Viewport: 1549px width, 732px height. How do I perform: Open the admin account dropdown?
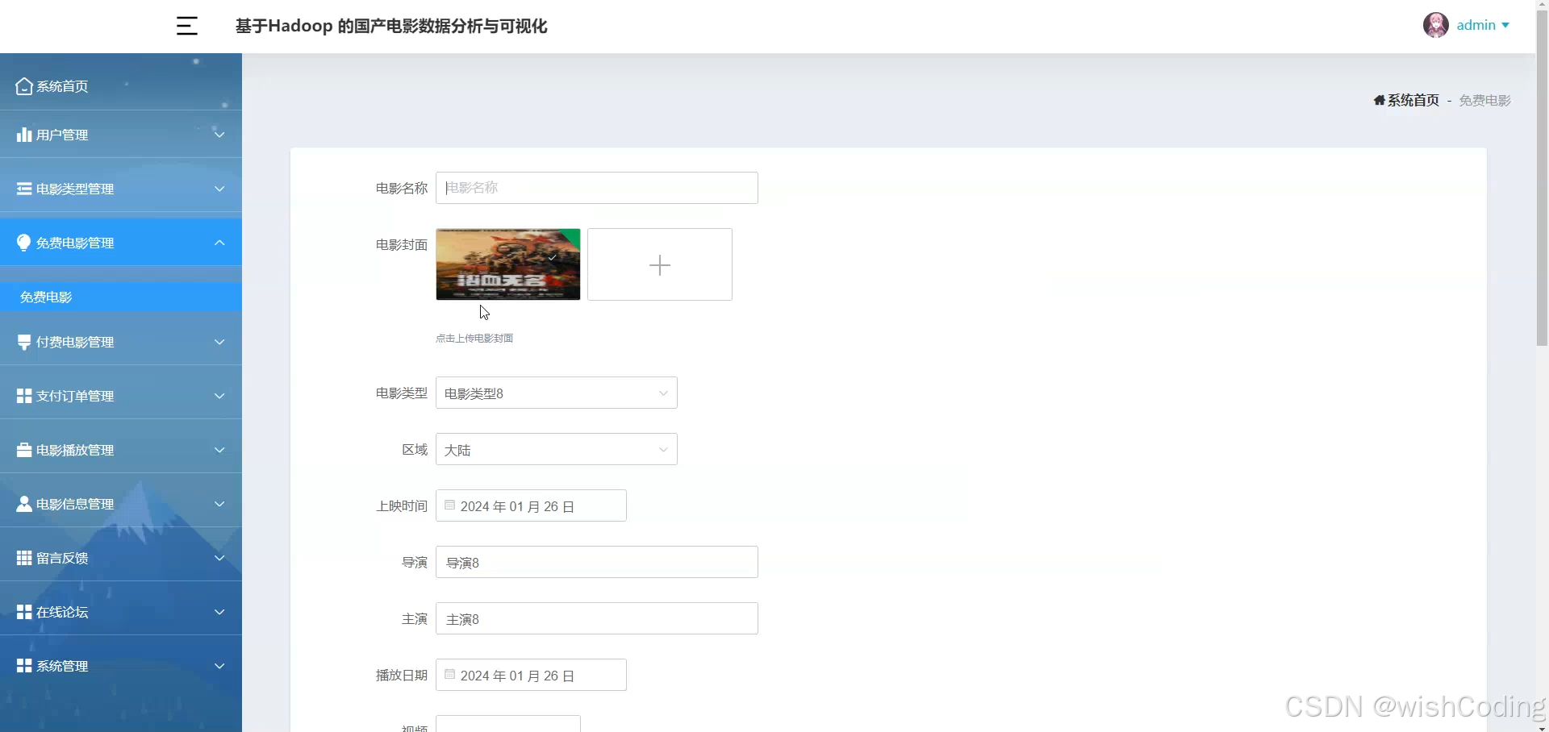pyautogui.click(x=1480, y=25)
